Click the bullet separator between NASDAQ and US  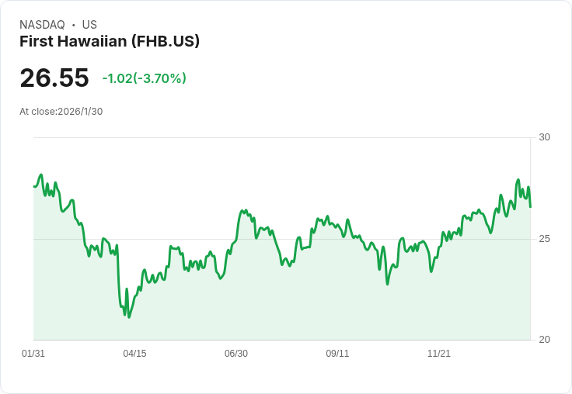(x=73, y=25)
